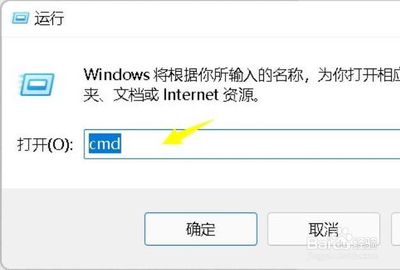Click the small Run icon in title bar
This screenshot has height=270, width=400.
click(20, 18)
